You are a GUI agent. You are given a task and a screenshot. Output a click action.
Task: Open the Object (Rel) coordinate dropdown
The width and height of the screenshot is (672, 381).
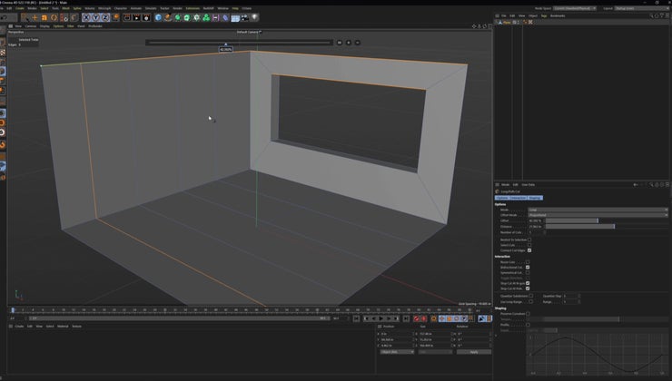[396, 351]
